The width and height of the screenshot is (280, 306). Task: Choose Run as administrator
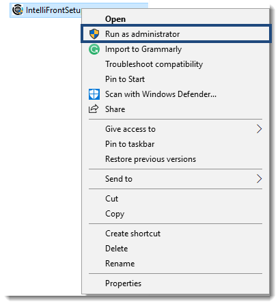pyautogui.click(x=176, y=34)
